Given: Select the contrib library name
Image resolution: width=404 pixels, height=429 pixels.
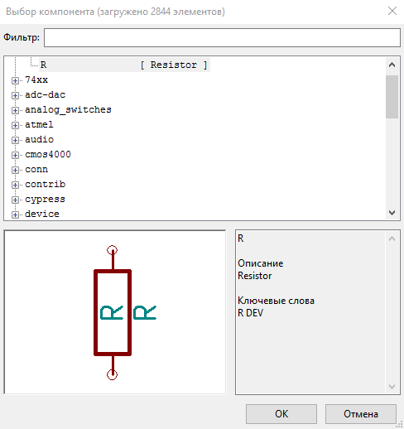Looking at the screenshot, I should pyautogui.click(x=46, y=185).
